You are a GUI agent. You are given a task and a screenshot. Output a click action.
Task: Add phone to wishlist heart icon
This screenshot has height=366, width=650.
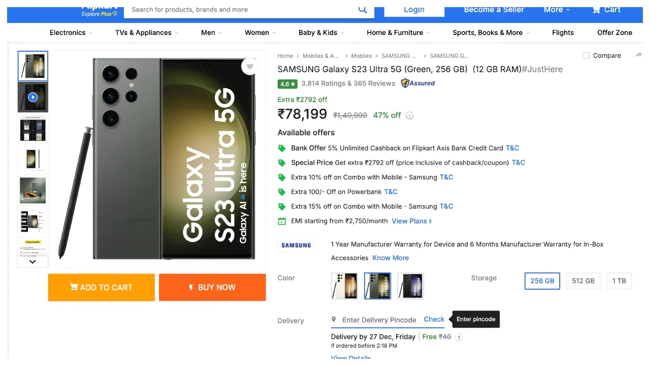[x=249, y=67]
